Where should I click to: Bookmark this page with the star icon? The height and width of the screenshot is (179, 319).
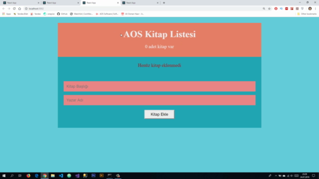click(269, 8)
